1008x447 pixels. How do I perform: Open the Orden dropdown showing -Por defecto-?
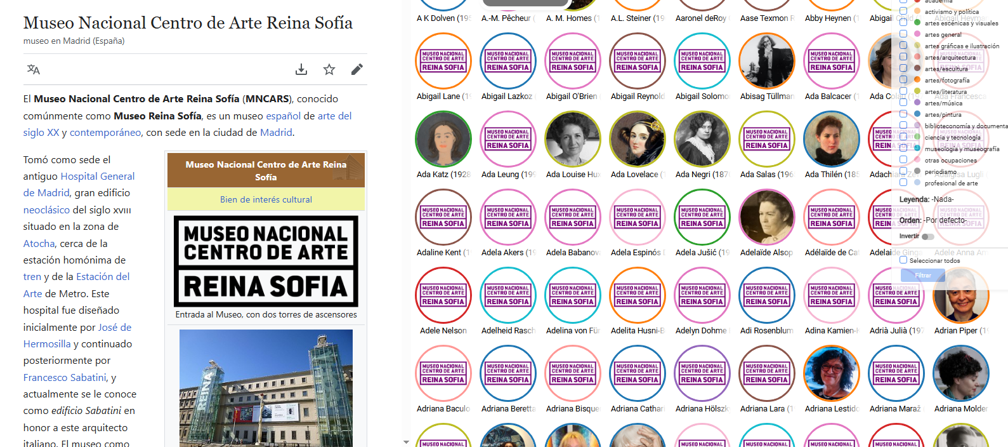tap(945, 220)
